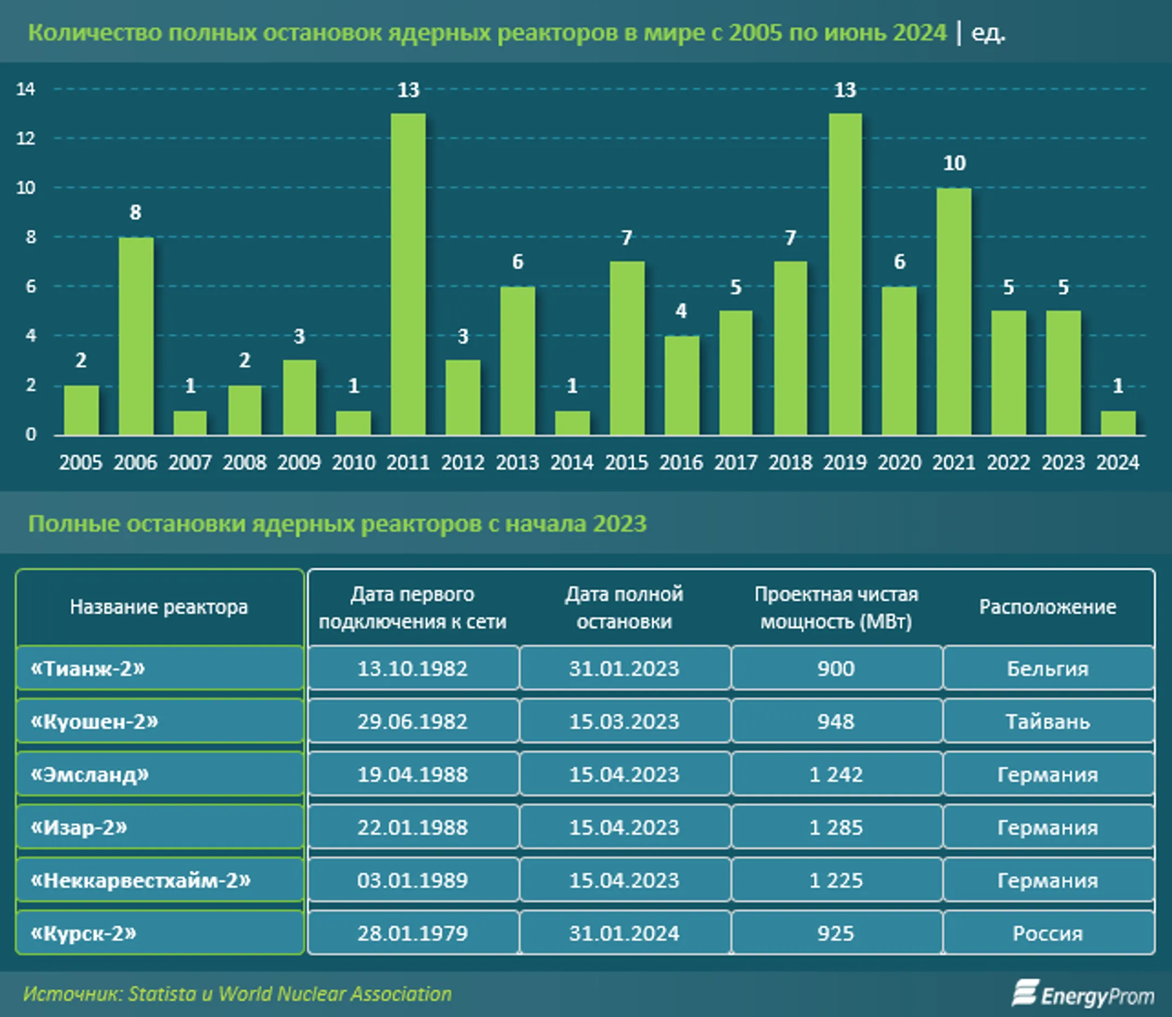Select the 2011 bar with value 13
Viewport: 1172px width, 1017px height.
pyautogui.click(x=408, y=274)
